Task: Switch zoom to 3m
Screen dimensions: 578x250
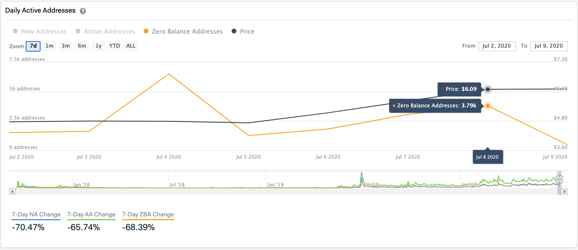Action: (x=66, y=46)
